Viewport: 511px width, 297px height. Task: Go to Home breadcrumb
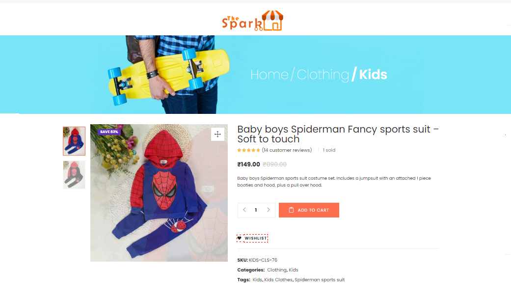[269, 75]
